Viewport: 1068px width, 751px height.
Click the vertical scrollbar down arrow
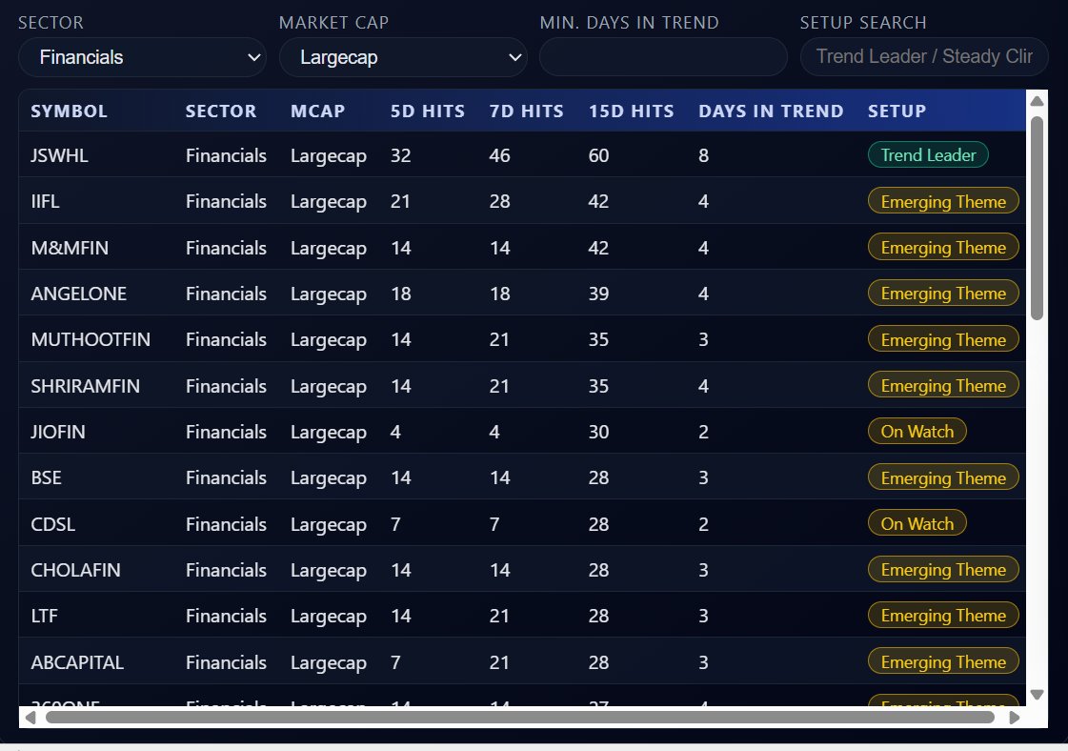pyautogui.click(x=1037, y=695)
